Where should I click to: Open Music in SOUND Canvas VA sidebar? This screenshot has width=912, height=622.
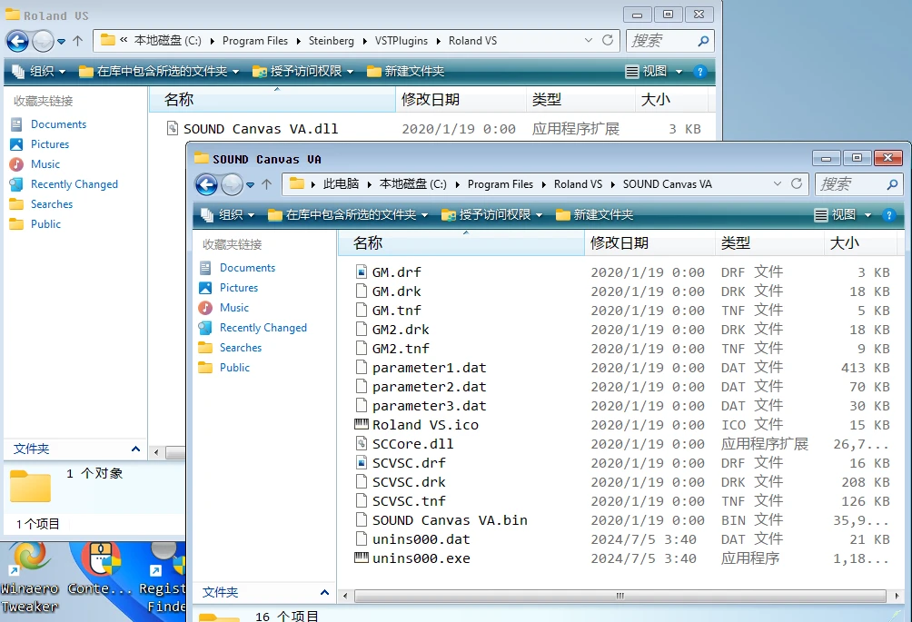click(233, 308)
